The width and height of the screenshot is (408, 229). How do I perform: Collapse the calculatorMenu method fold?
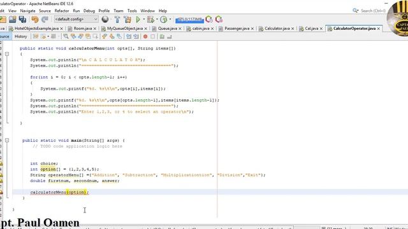click(7, 54)
